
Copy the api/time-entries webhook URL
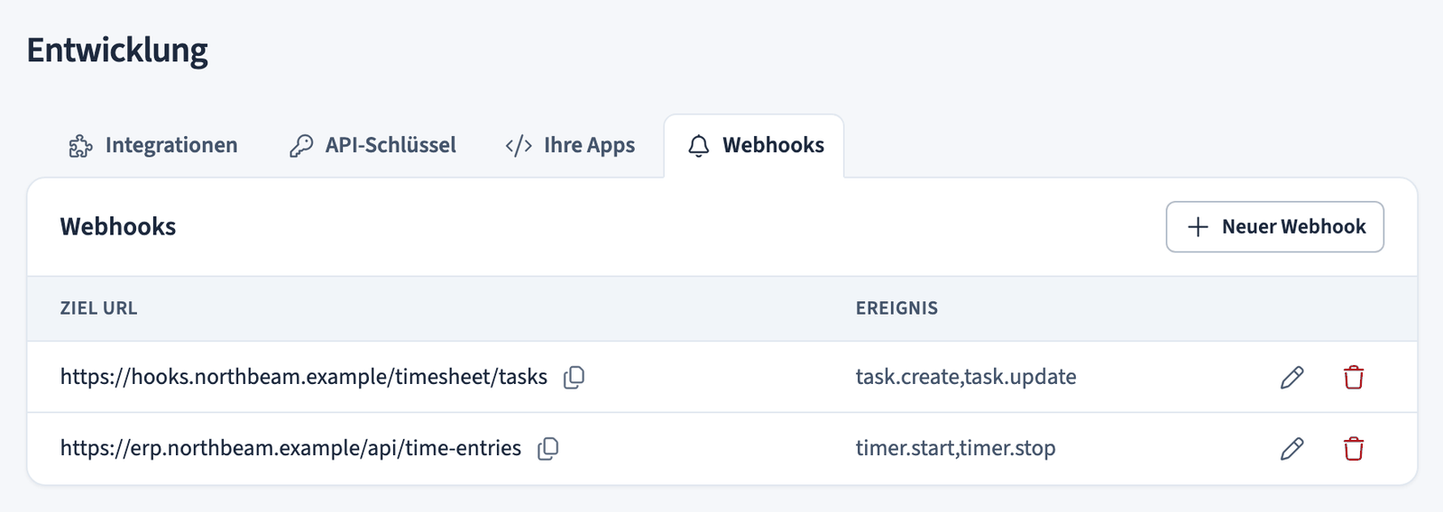point(547,448)
